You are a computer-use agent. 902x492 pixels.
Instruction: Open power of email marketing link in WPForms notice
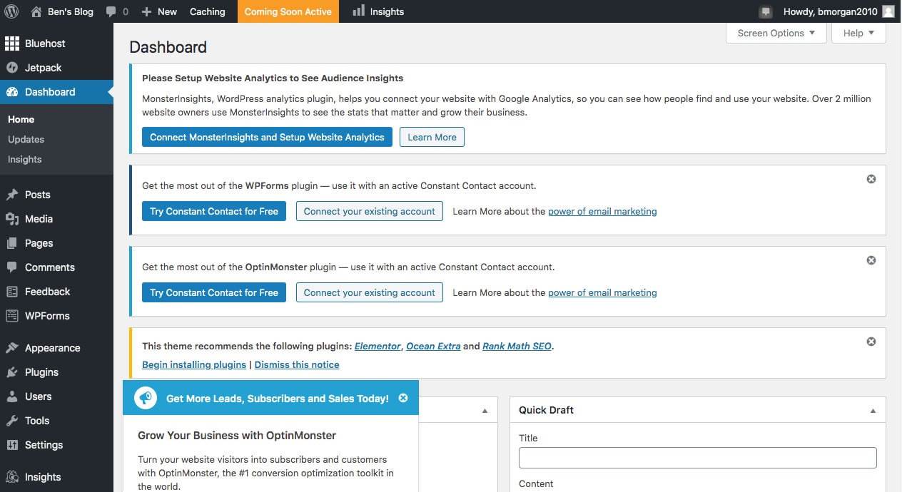(x=602, y=211)
